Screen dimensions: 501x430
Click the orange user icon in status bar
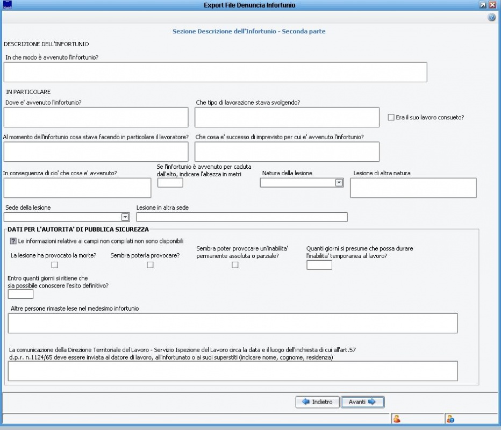pyautogui.click(x=397, y=419)
